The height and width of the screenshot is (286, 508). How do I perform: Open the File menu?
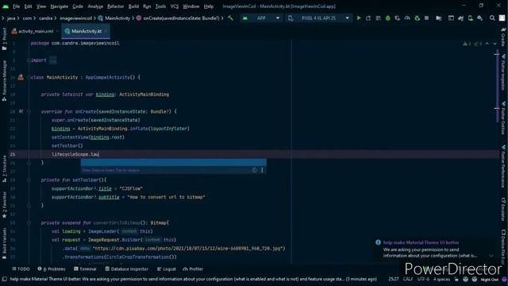click(x=16, y=6)
